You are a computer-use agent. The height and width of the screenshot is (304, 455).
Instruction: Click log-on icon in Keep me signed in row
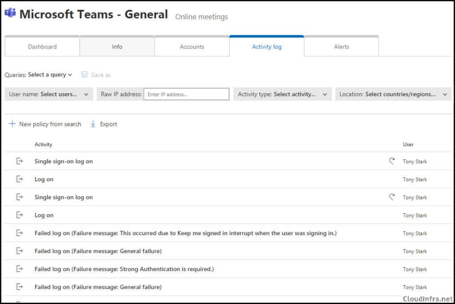pyautogui.click(x=20, y=233)
